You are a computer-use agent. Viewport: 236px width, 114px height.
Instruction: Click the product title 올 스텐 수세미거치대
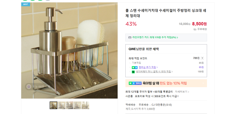coord(166,13)
